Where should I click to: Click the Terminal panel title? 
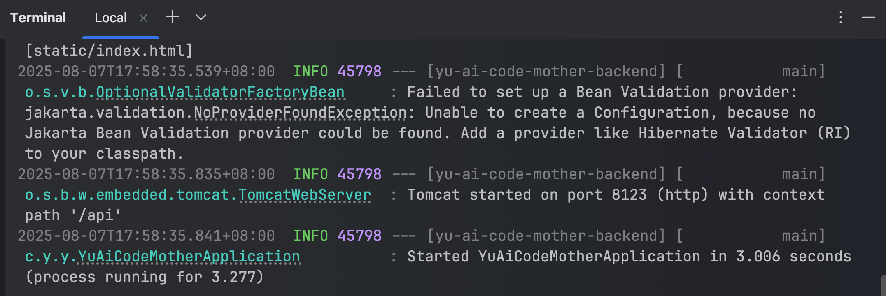[x=38, y=18]
